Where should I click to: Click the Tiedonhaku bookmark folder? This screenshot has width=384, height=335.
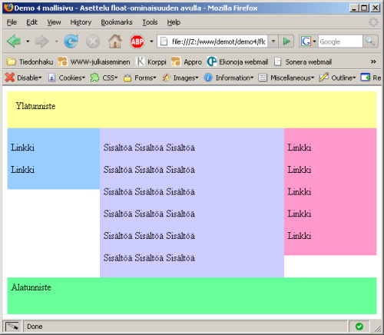[x=30, y=61]
